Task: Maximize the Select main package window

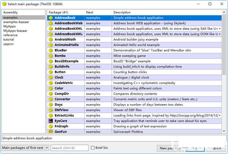Action: (210, 4)
